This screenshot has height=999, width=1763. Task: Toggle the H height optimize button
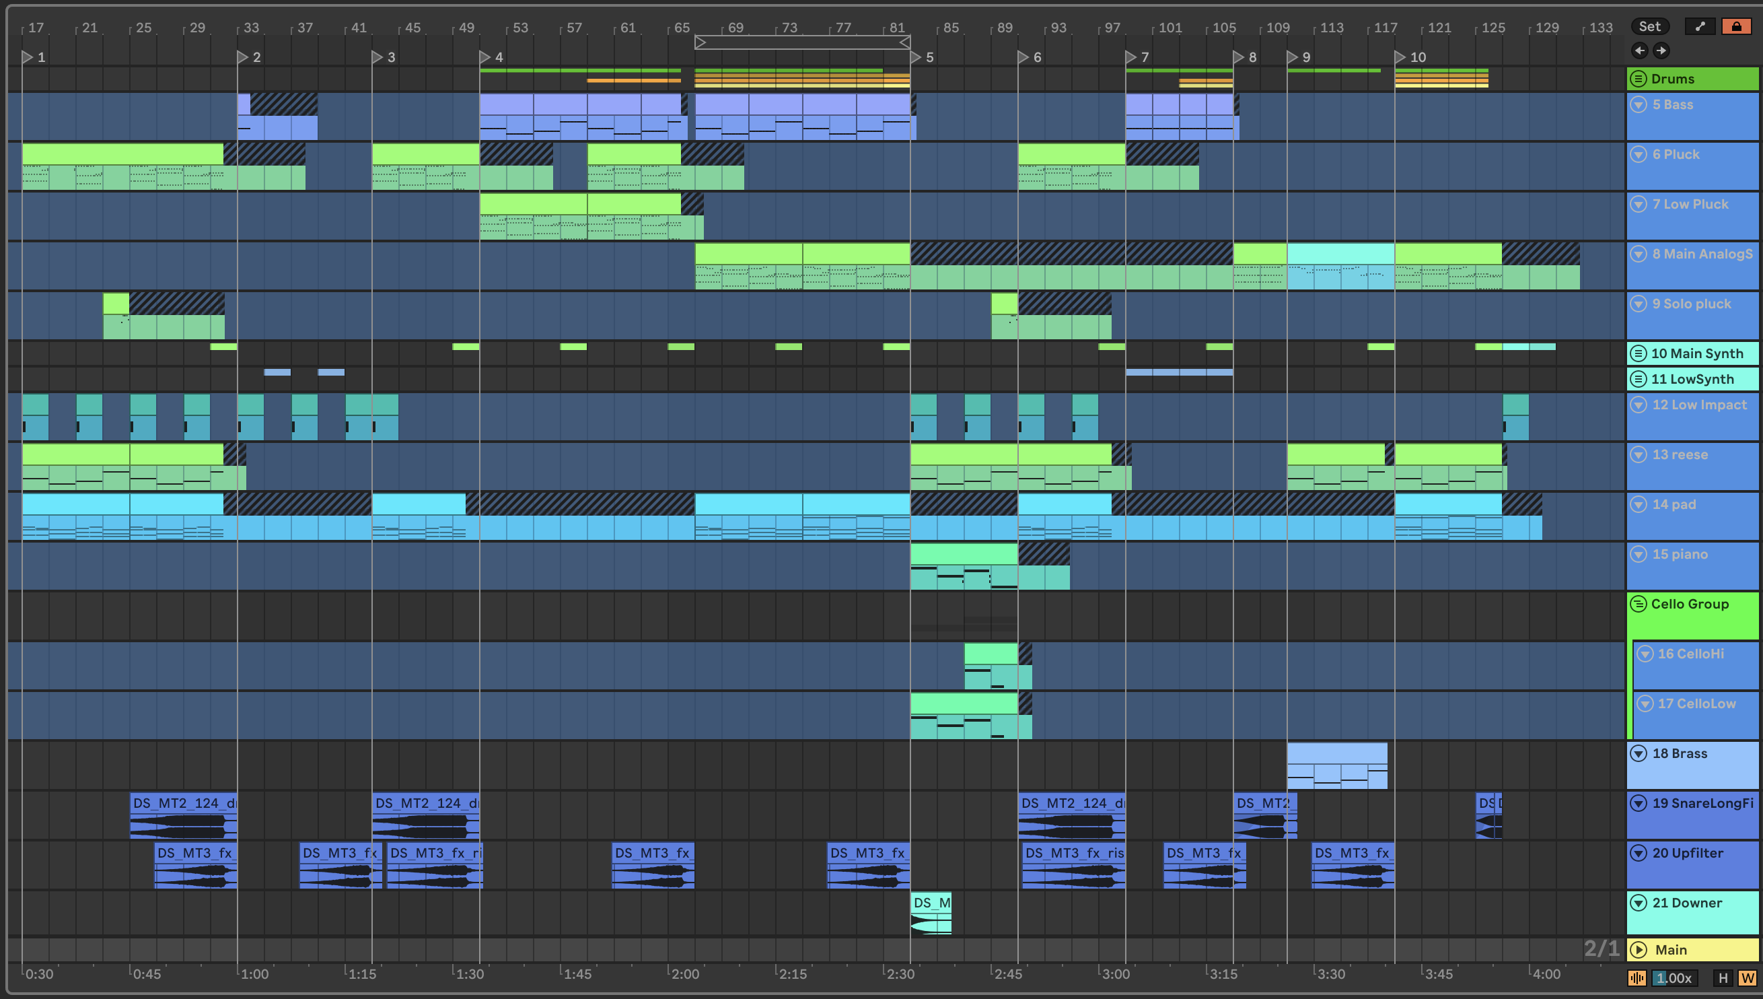click(x=1723, y=977)
